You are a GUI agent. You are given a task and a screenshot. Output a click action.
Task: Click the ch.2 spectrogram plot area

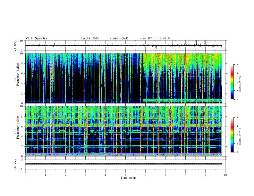pyautogui.click(x=123, y=131)
